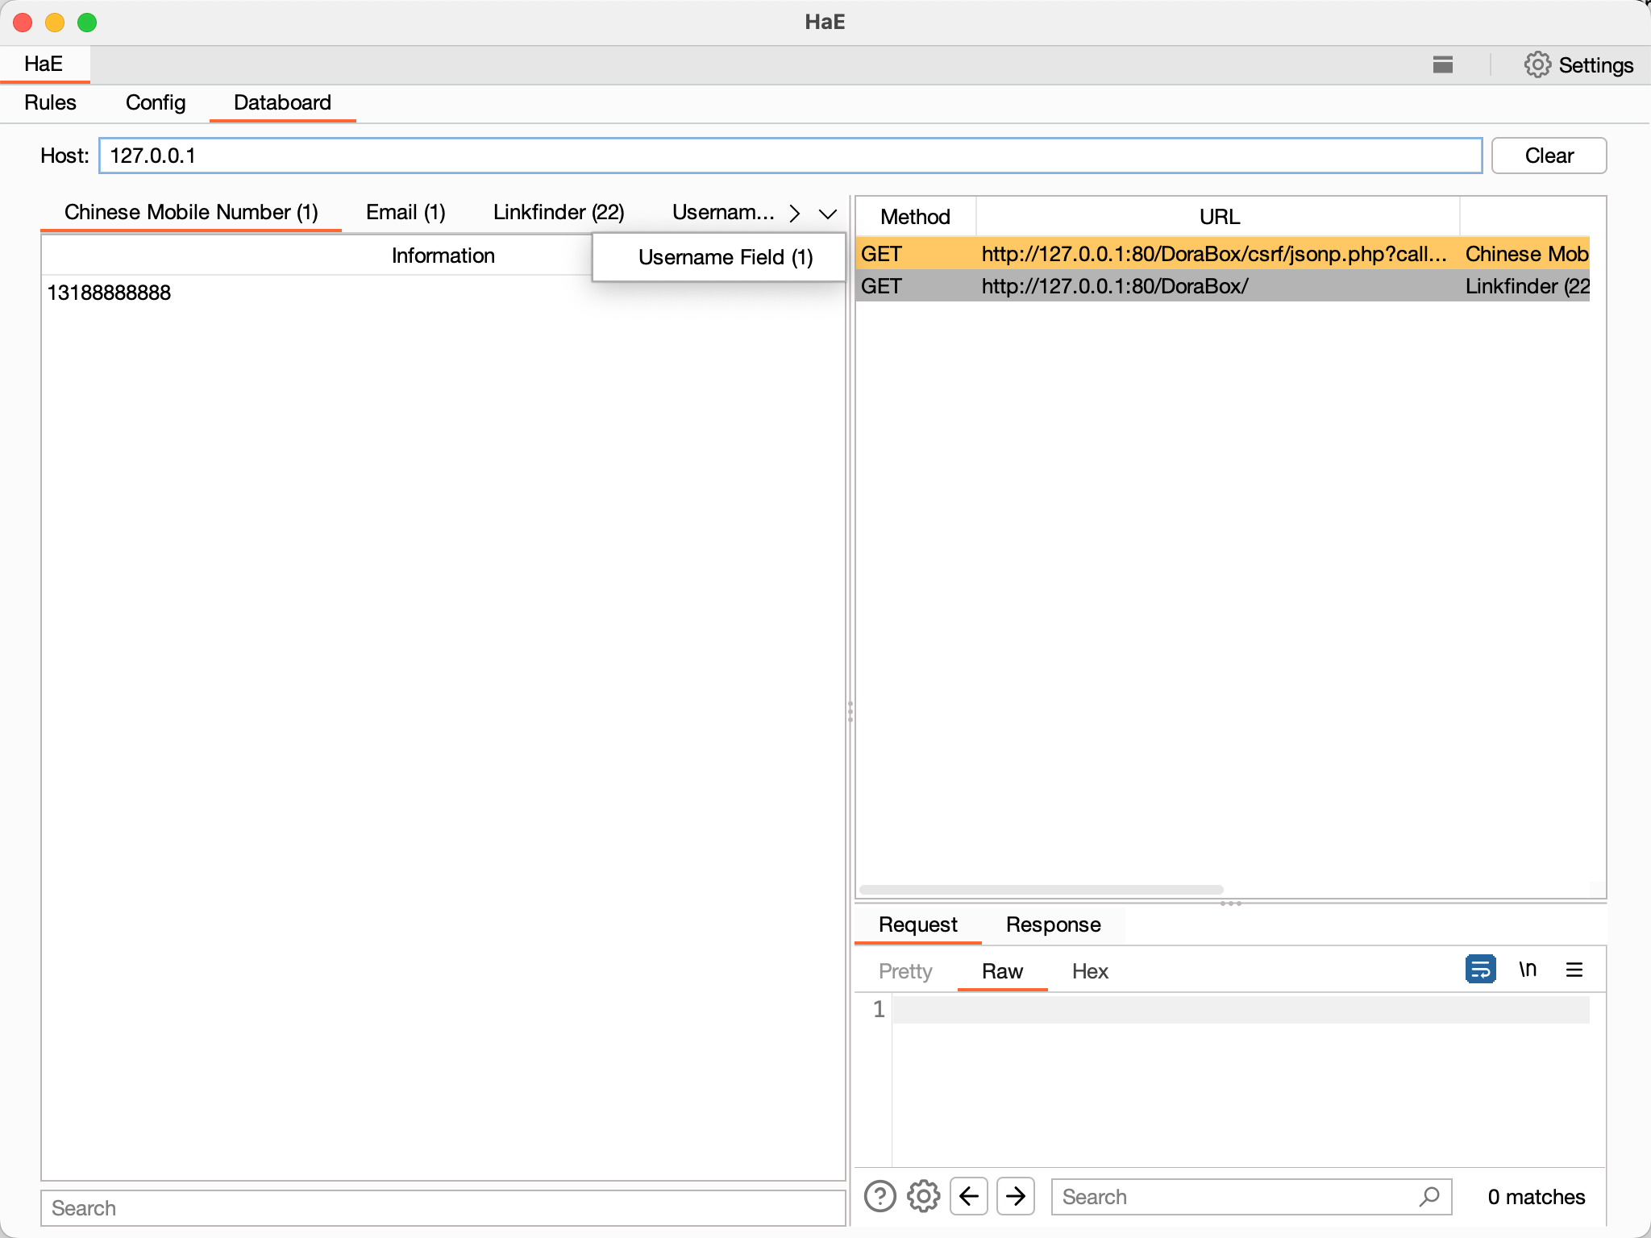Click the Host input field
The image size is (1651, 1238).
point(790,156)
